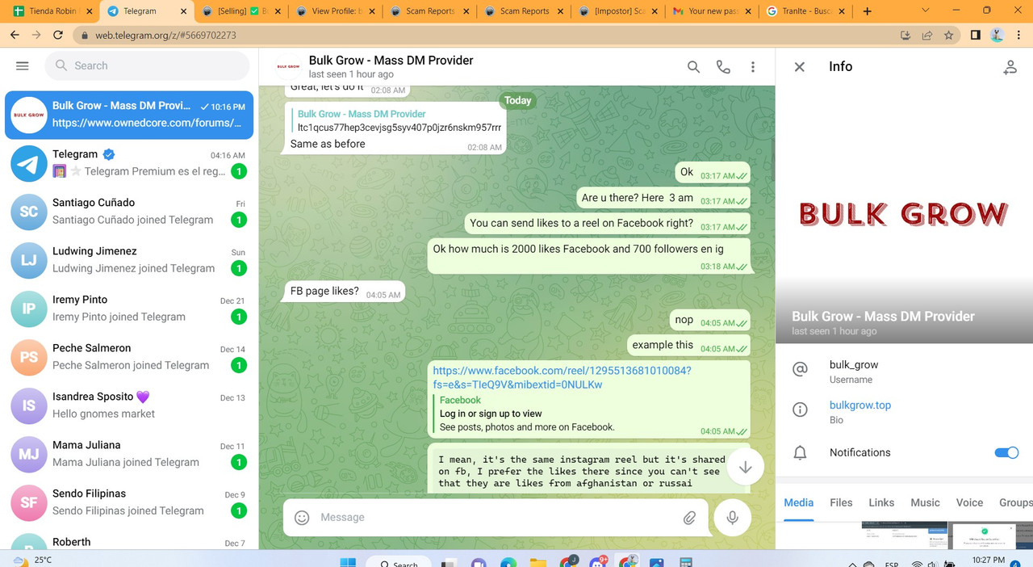
Task: Toggle the Notifications switch
Action: [1006, 452]
